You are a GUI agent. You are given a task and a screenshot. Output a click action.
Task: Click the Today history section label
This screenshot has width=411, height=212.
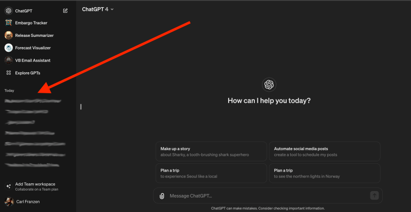pyautogui.click(x=9, y=91)
